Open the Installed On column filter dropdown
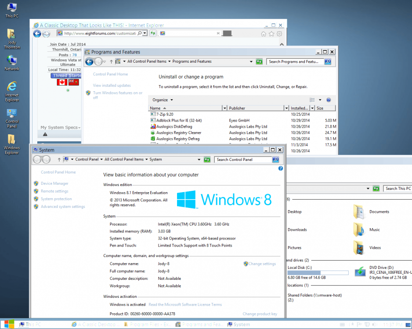412x329 pixels. click(x=312, y=108)
